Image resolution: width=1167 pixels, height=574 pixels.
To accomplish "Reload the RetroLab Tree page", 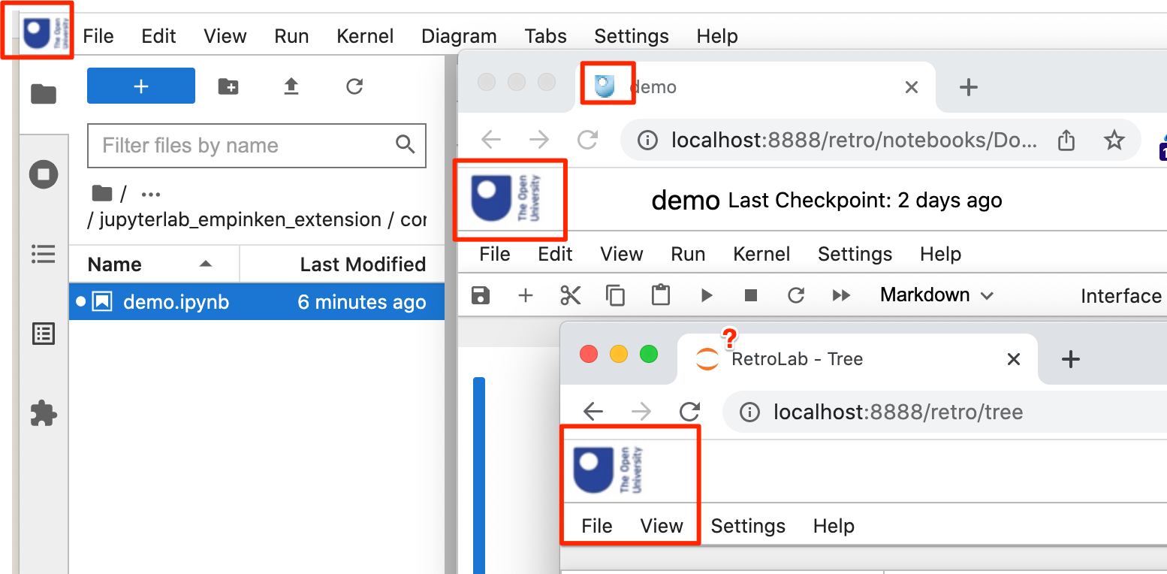I will (689, 412).
